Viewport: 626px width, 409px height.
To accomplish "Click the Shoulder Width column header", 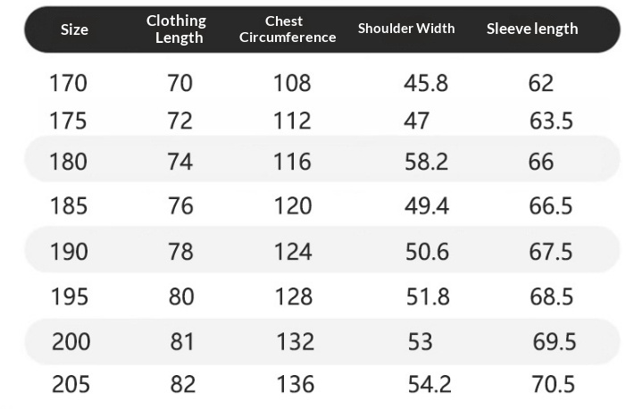I will (406, 29).
